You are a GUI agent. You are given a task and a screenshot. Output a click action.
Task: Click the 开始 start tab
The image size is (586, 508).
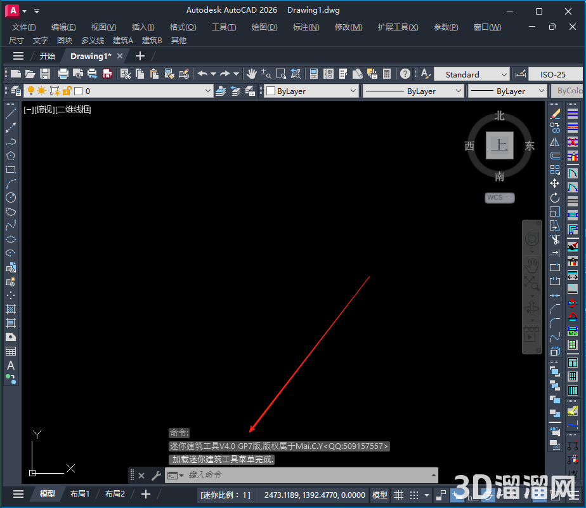(48, 56)
